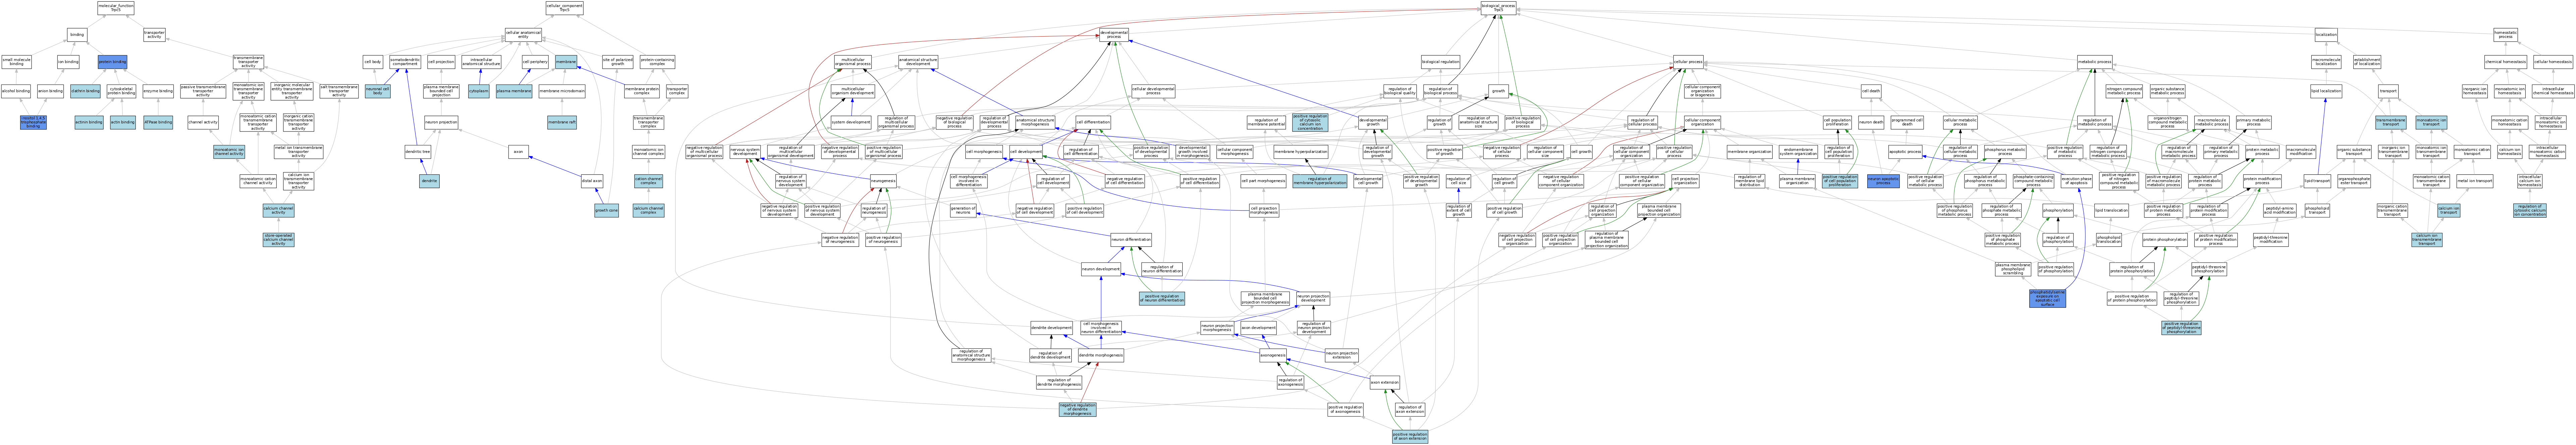Viewport: 2576px width, 445px height.
Task: Select "inositol 1,4,5 trisphosphate binding" node
Action: click(33, 122)
